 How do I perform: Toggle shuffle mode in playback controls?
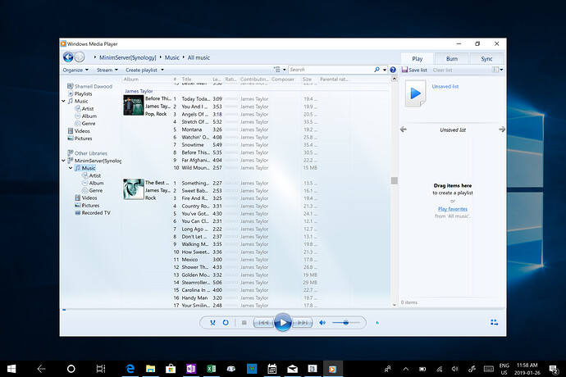point(212,323)
